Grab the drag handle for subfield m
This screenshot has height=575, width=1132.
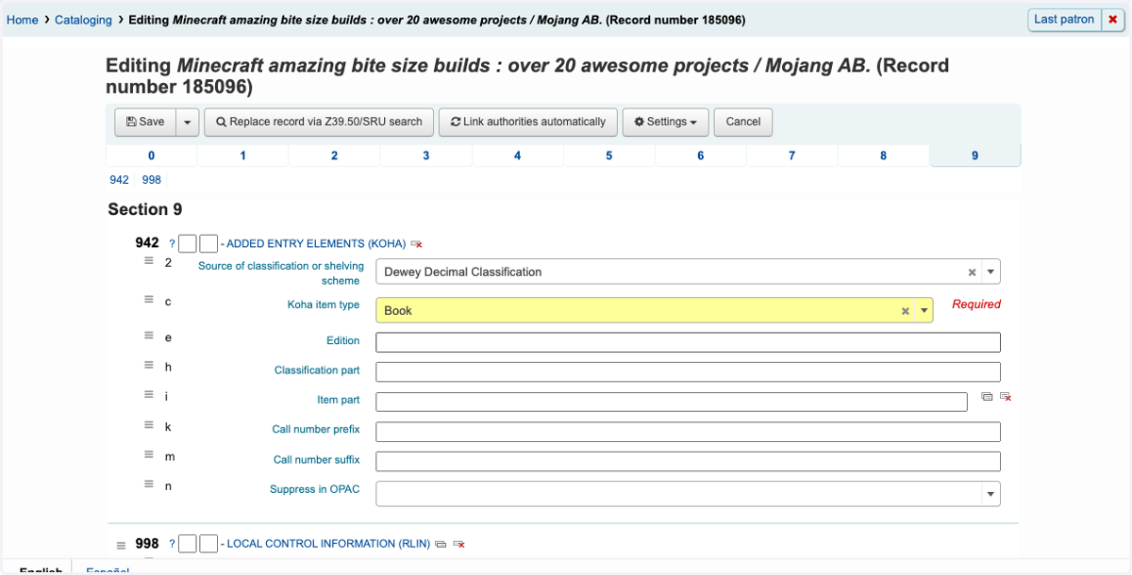149,455
